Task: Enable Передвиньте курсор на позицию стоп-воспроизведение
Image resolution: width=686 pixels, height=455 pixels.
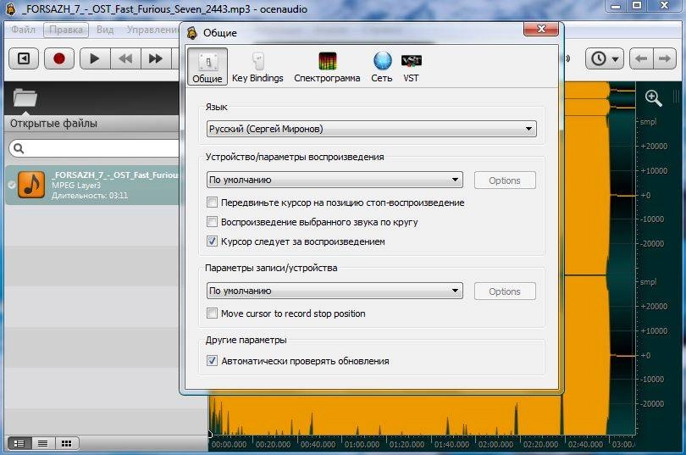Action: tap(213, 203)
